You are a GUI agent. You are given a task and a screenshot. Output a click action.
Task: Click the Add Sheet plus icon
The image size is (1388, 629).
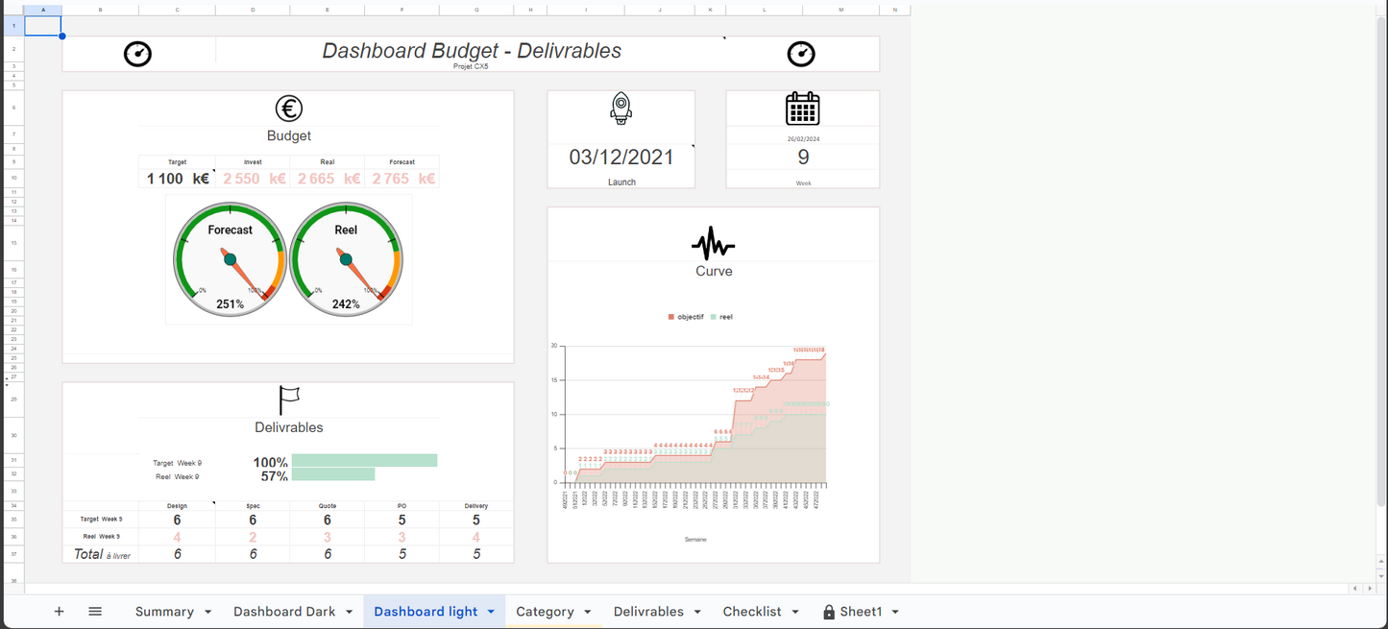point(59,612)
